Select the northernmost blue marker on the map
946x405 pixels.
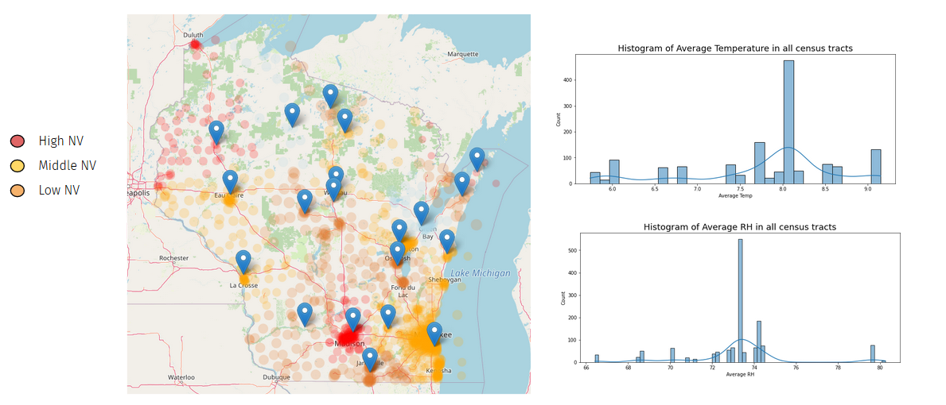[330, 96]
